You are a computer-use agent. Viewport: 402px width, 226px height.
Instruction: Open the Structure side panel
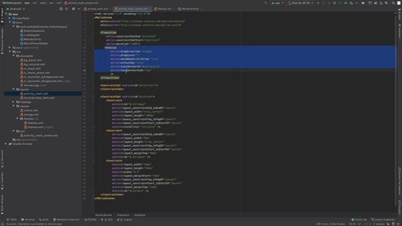point(3,159)
